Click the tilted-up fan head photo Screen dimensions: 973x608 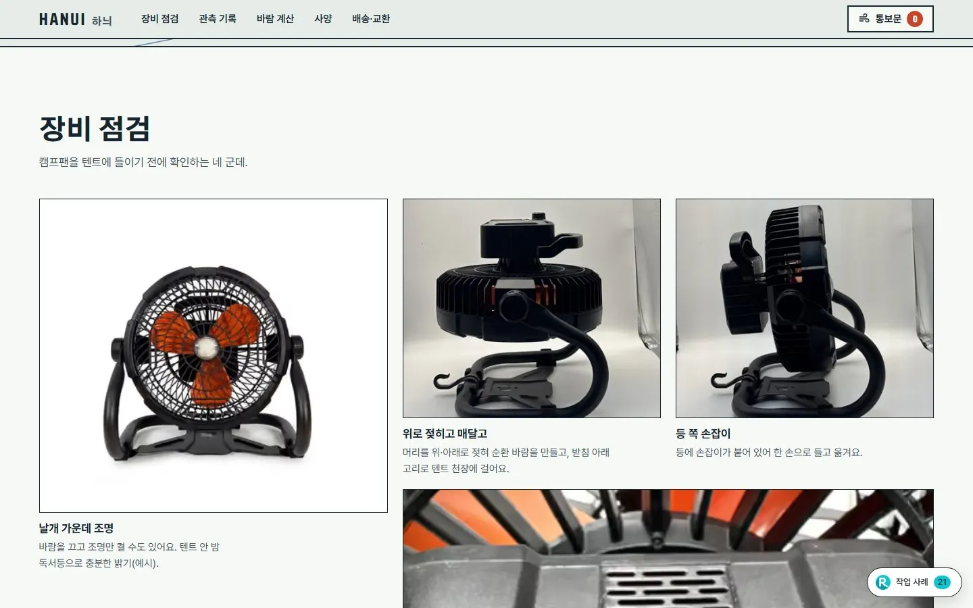[532, 308]
